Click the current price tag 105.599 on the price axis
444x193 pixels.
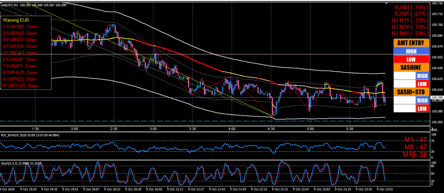(x=437, y=98)
